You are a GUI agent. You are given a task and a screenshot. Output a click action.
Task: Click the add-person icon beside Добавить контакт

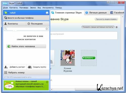point(6,67)
